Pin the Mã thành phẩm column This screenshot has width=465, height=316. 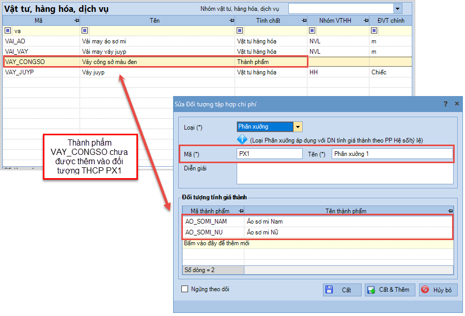[x=241, y=211]
